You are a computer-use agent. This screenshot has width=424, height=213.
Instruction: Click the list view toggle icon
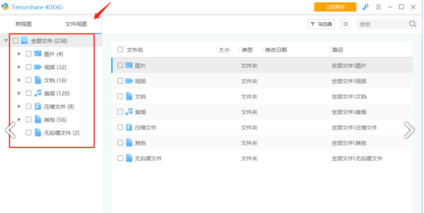coord(345,24)
